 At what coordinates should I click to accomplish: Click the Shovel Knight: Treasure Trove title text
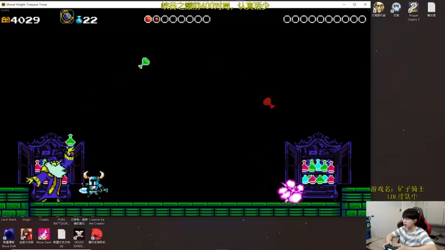tap(27, 4)
